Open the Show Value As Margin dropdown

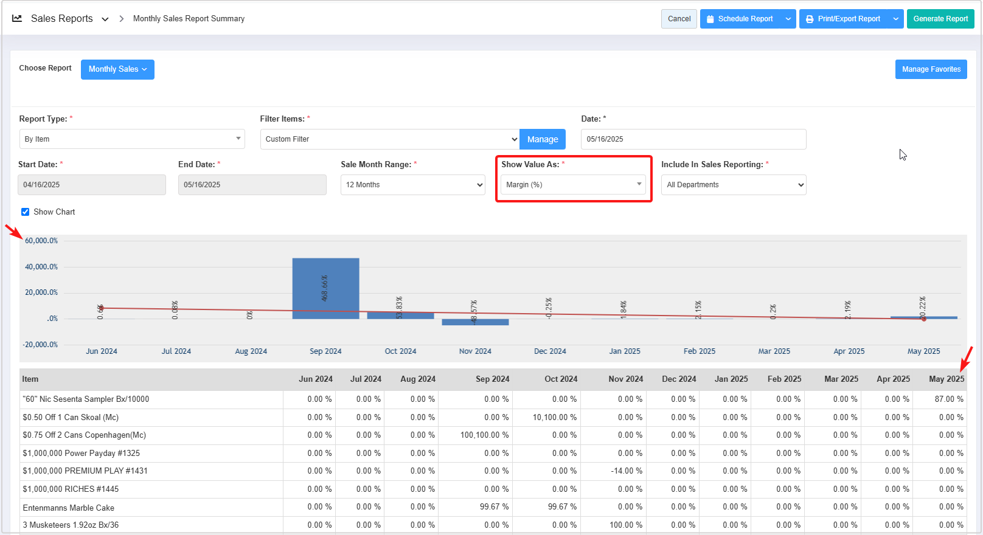point(573,185)
